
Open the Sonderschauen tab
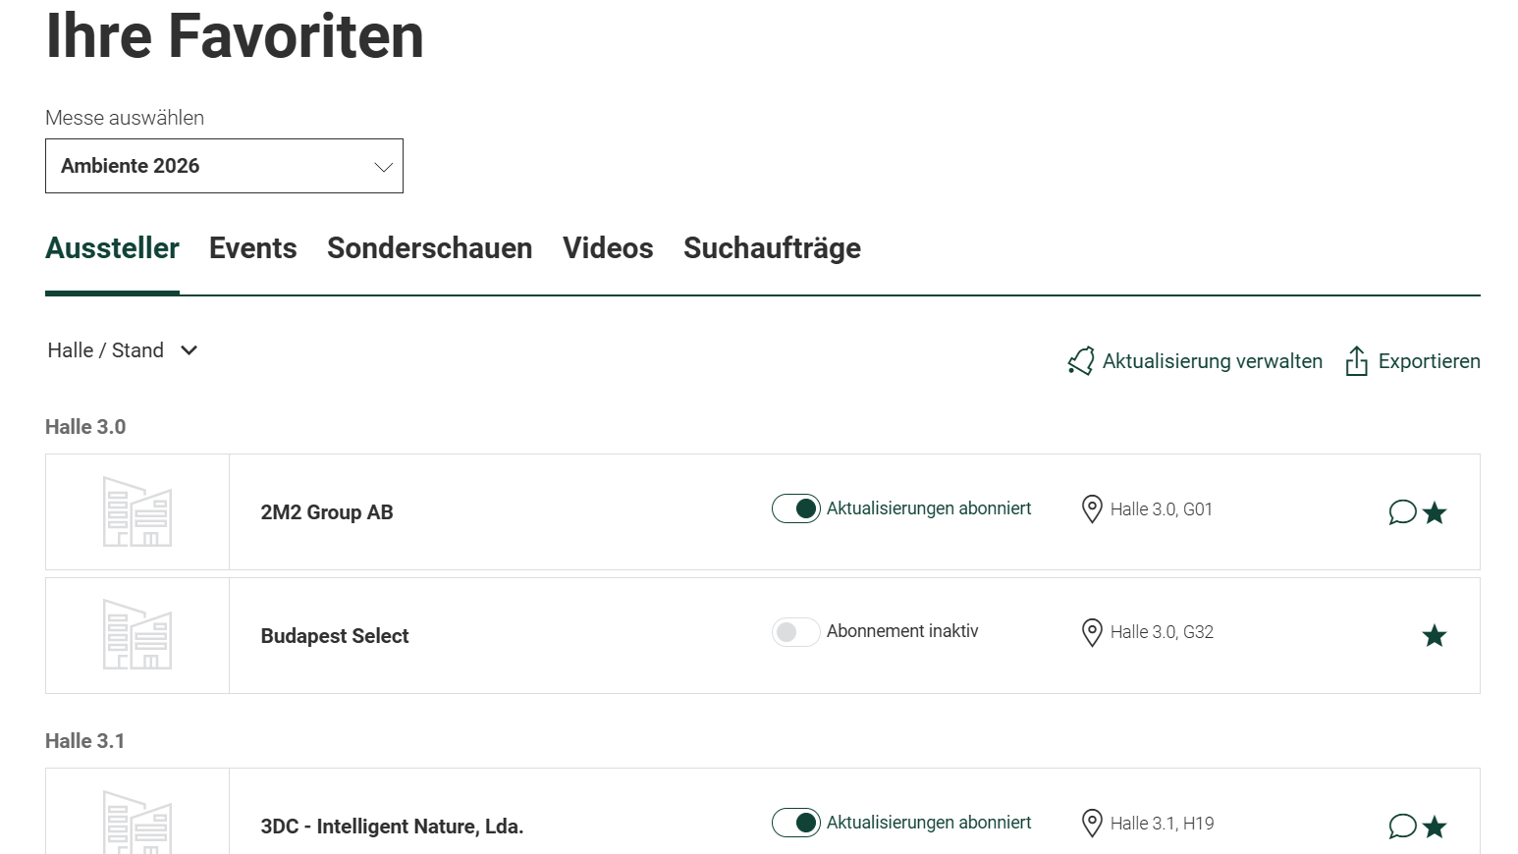430,248
